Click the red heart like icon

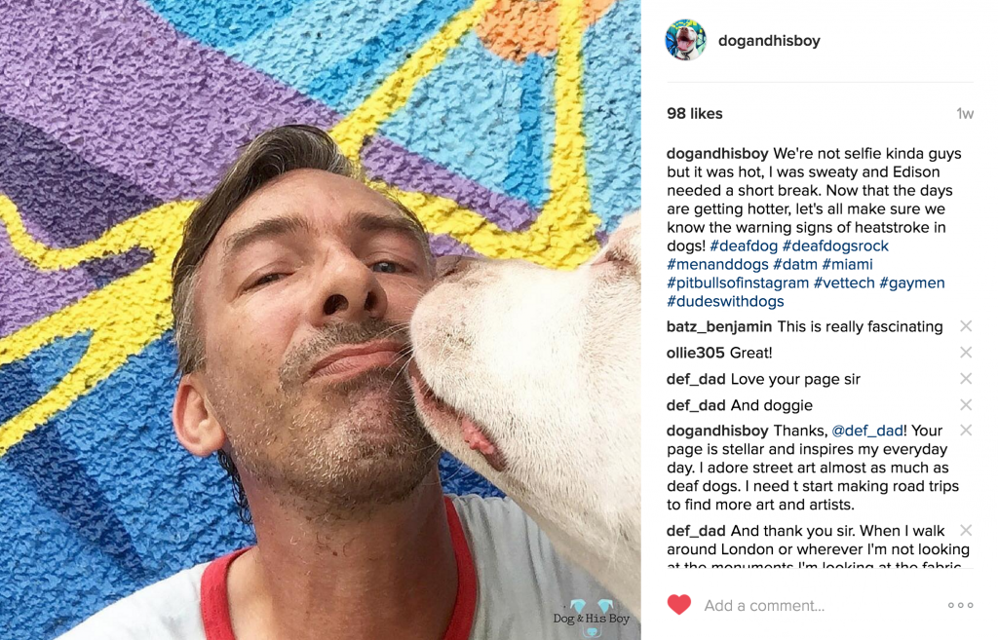tap(679, 604)
